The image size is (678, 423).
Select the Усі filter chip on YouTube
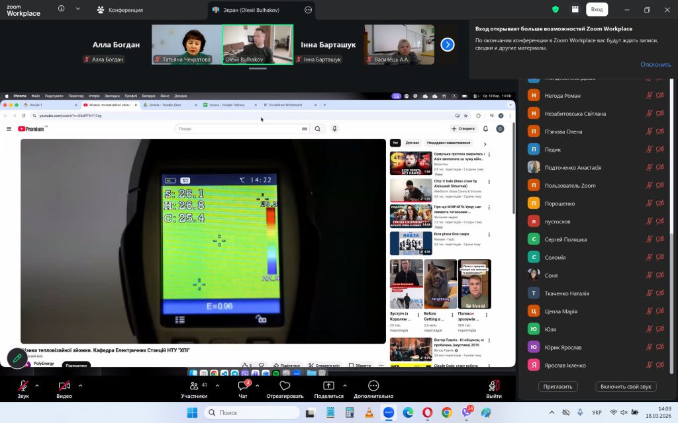395,143
